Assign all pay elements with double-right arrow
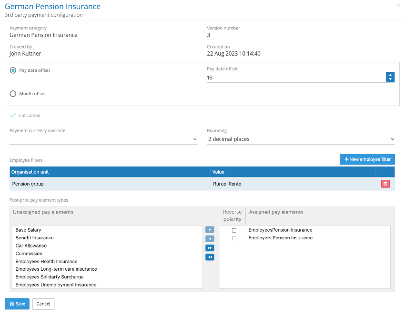405x314 pixels. (210, 248)
